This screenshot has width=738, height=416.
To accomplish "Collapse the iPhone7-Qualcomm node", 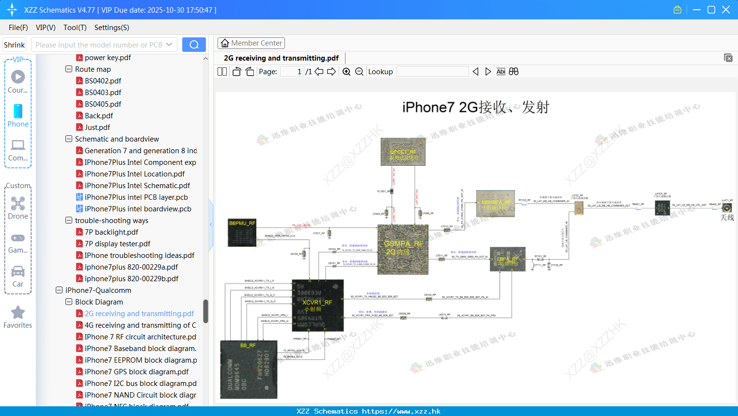I will tap(59, 290).
